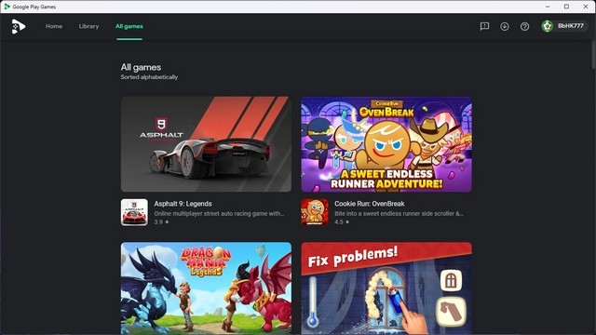Open the downloads icon
This screenshot has height=335, width=596.
[x=505, y=26]
